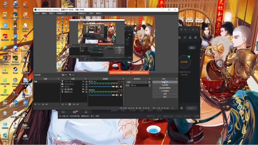Open the 编辑(E) menu
258x145 pixels.
point(44,13)
